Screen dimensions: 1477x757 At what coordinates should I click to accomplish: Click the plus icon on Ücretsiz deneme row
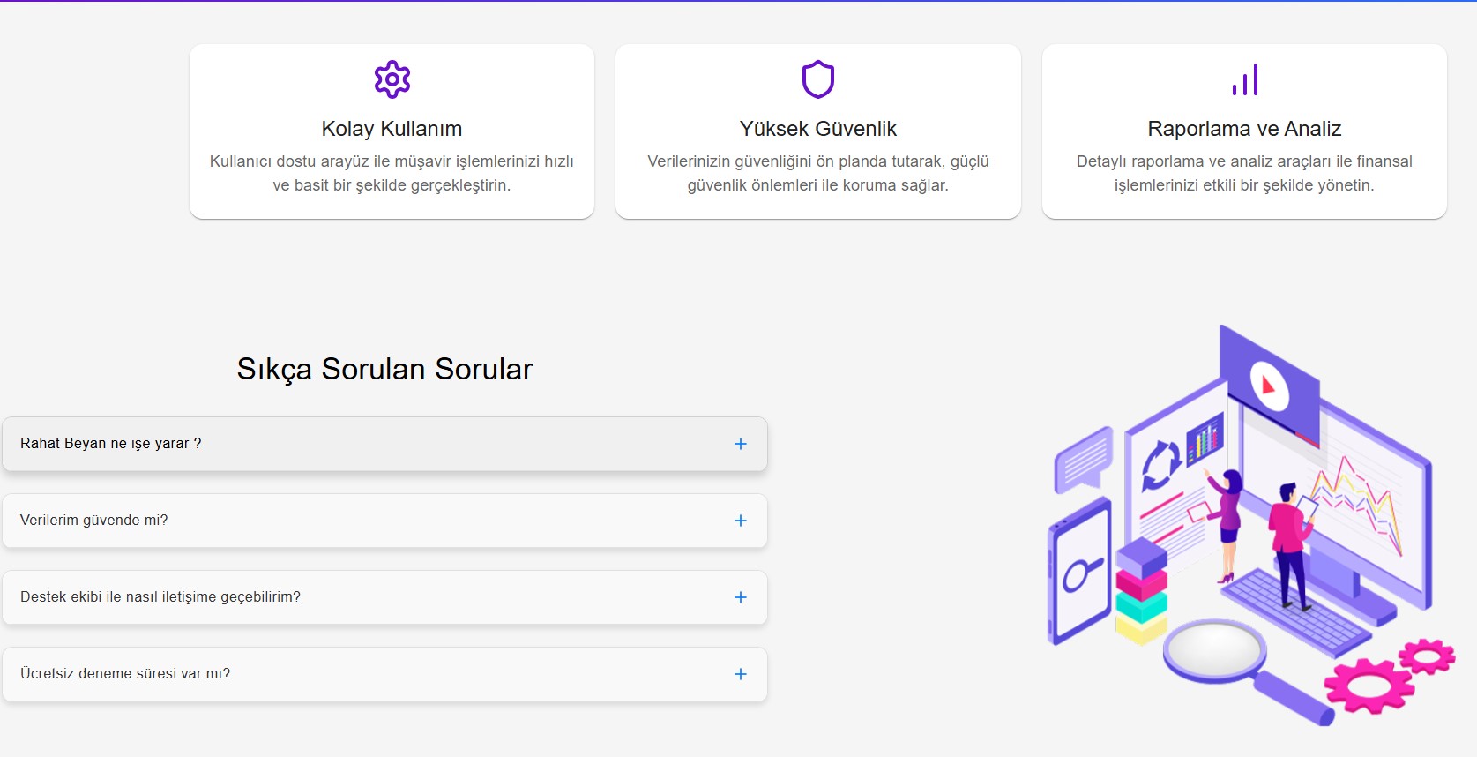pyautogui.click(x=741, y=674)
